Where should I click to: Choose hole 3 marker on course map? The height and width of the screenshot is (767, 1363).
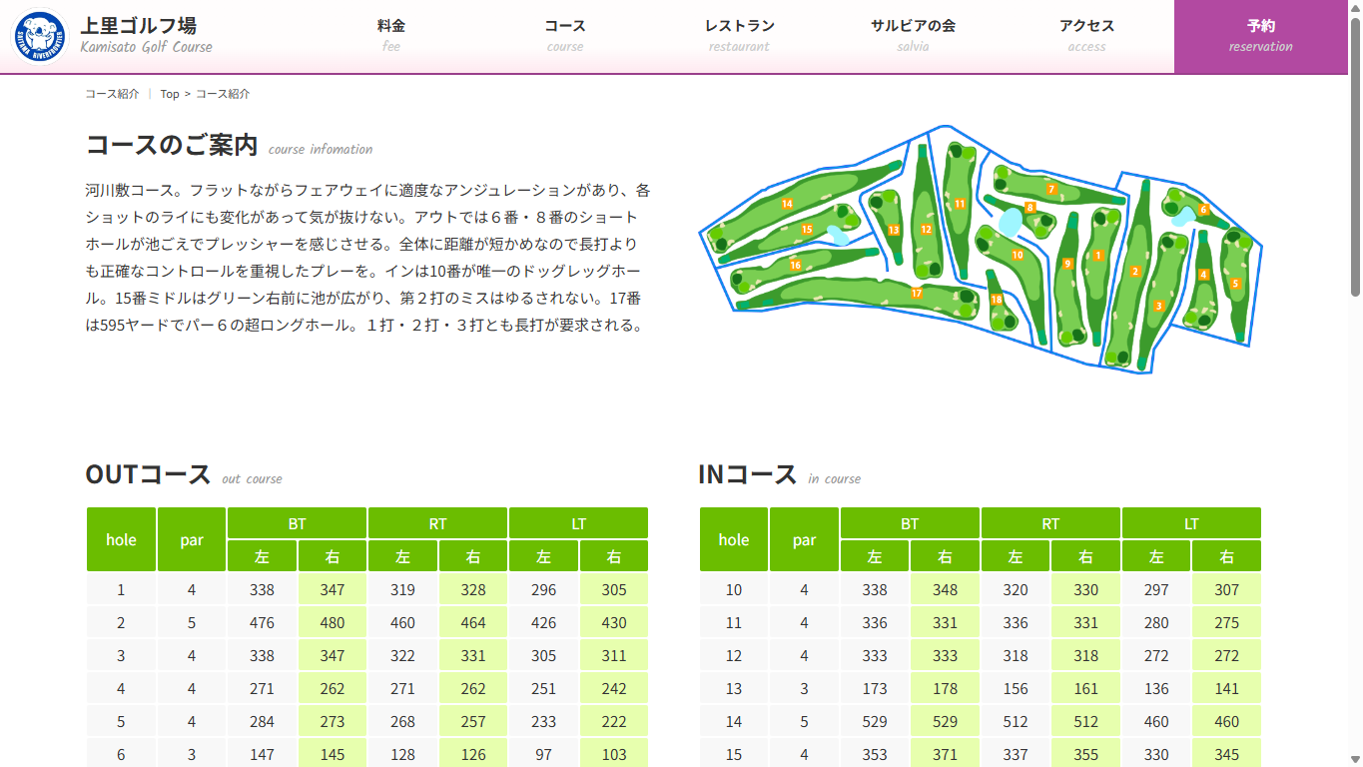point(1158,306)
